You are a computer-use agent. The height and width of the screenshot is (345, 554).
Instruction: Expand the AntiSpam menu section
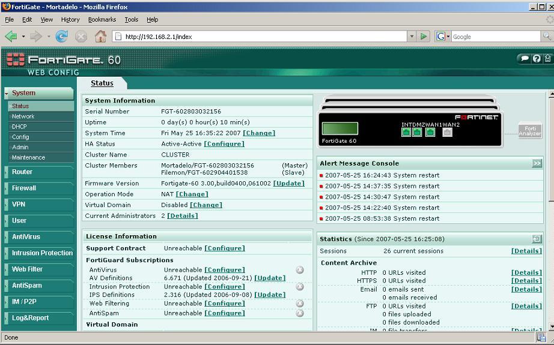click(39, 286)
